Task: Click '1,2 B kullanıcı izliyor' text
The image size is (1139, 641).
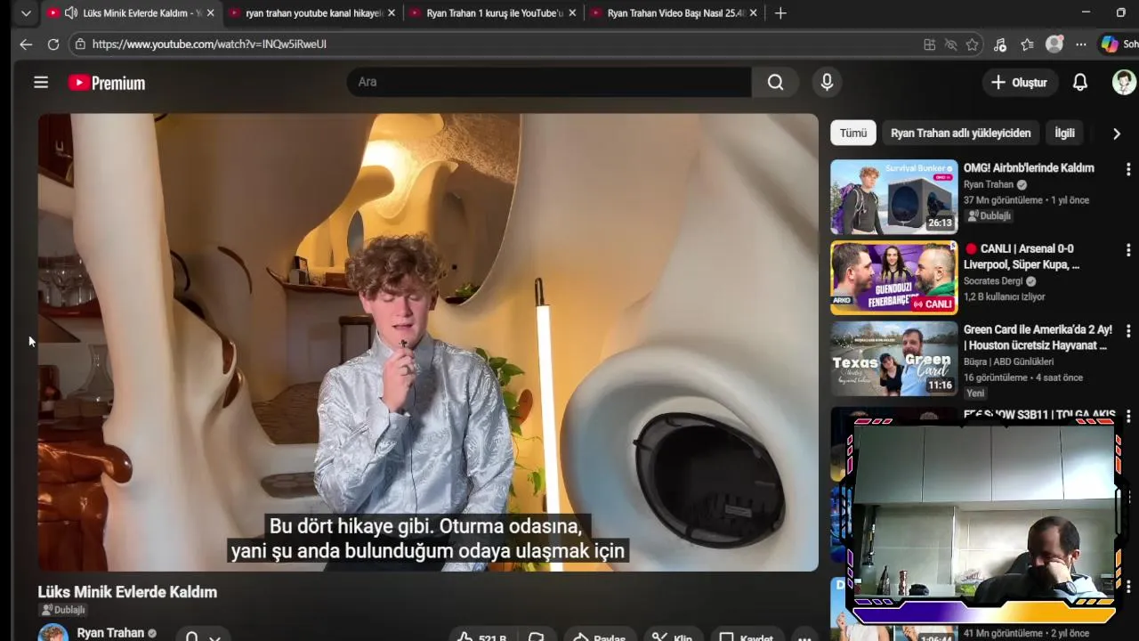Action: click(x=1005, y=296)
